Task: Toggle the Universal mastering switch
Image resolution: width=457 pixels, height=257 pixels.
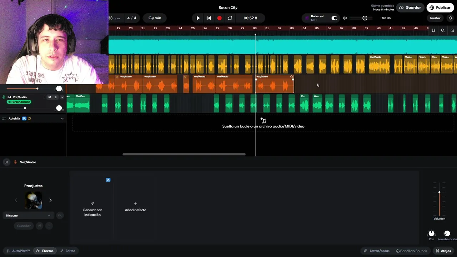Action: click(334, 18)
